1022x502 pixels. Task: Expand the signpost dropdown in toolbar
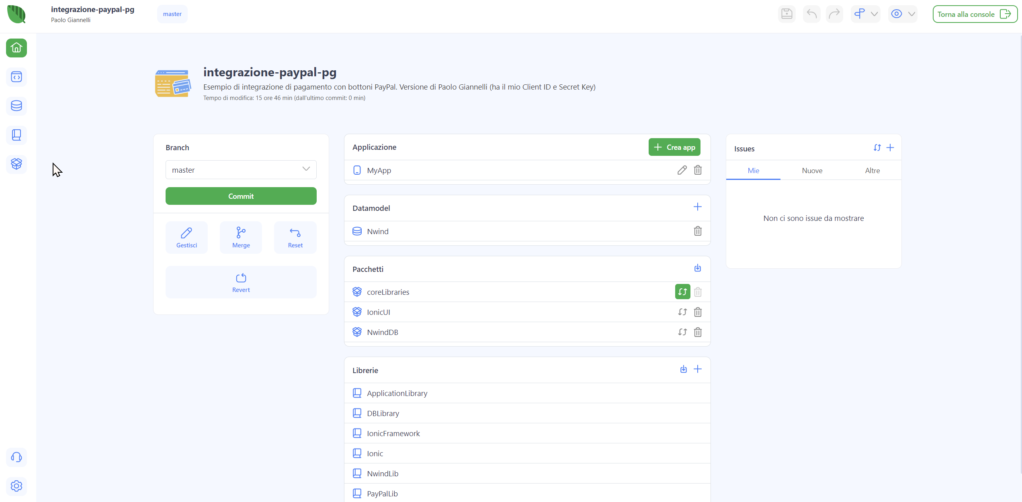point(874,14)
